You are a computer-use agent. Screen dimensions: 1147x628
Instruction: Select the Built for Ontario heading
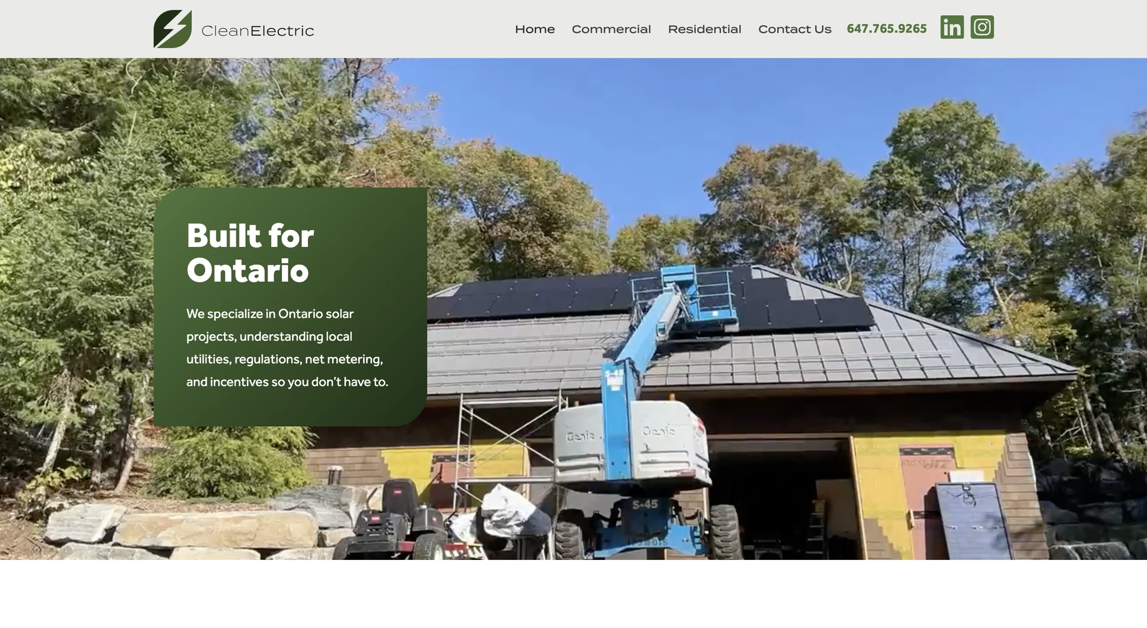[250, 252]
